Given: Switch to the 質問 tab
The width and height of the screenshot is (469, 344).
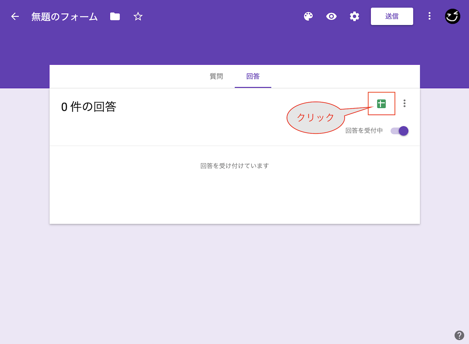Looking at the screenshot, I should coord(216,76).
